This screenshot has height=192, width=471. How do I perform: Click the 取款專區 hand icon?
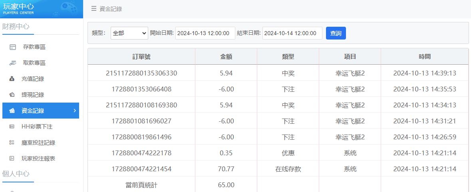(12, 63)
